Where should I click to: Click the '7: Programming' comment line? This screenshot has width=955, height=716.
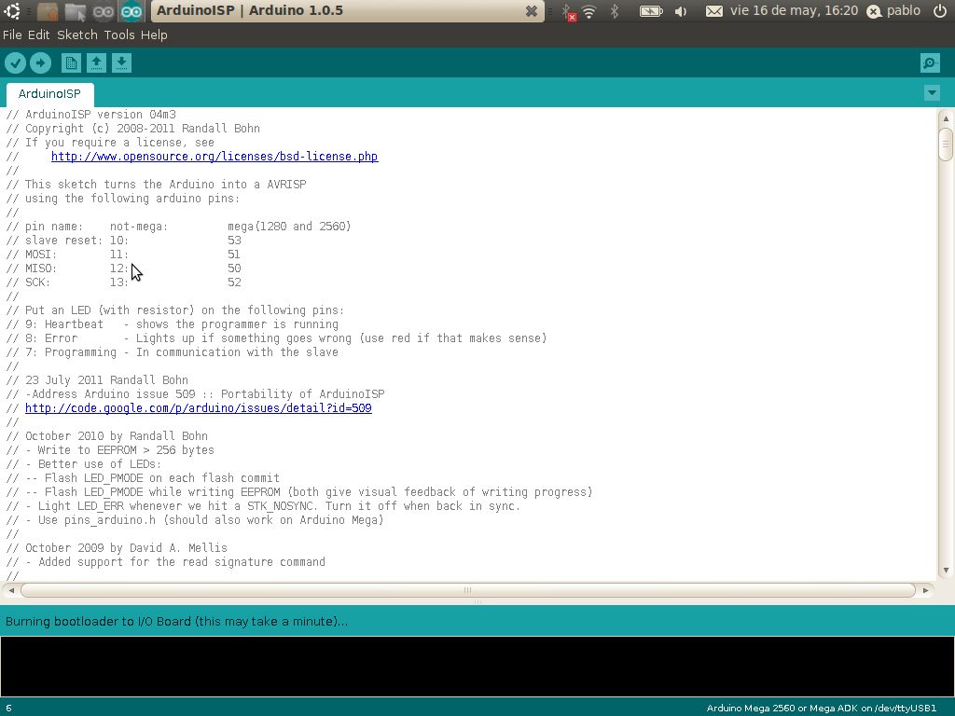[x=173, y=352]
